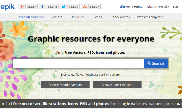Click the free vector art banner text
The height and width of the screenshot is (109, 182).
point(27,104)
